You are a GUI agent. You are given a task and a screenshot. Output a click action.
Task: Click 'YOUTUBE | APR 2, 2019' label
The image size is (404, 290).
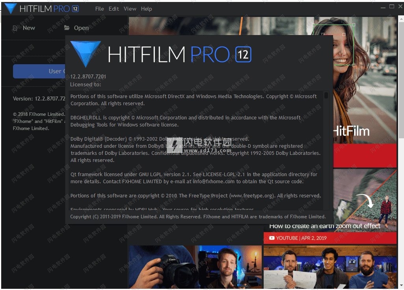[301, 238]
